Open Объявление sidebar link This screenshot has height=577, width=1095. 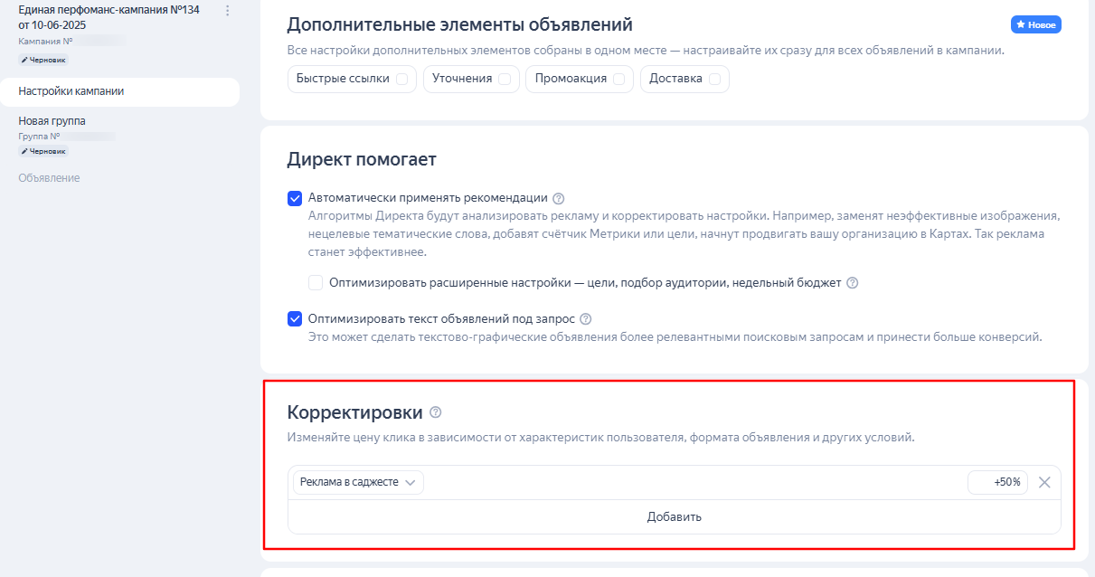click(49, 178)
